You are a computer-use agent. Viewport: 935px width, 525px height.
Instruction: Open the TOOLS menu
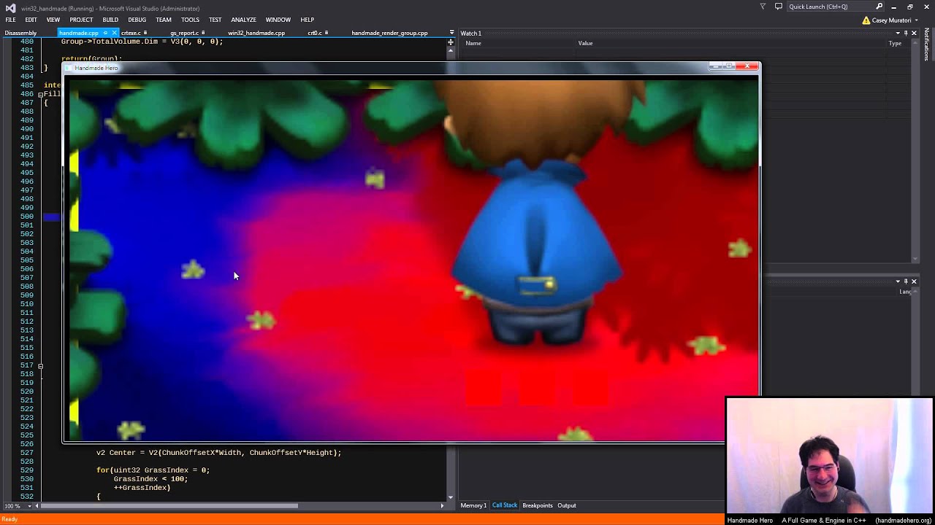[x=190, y=20]
